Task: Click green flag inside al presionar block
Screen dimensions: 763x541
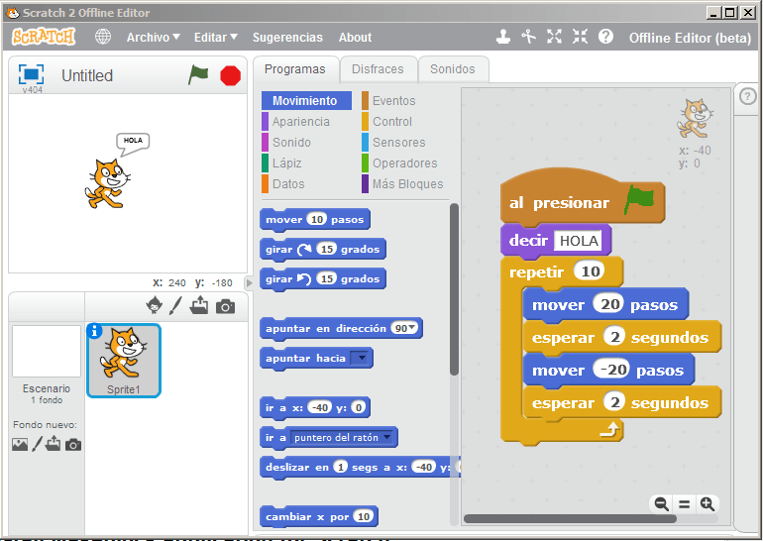Action: click(x=639, y=199)
